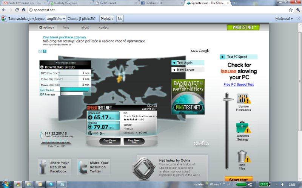Expand the Možnosti options dropdown
Viewport: 302px width, 188px height.
click(x=284, y=18)
